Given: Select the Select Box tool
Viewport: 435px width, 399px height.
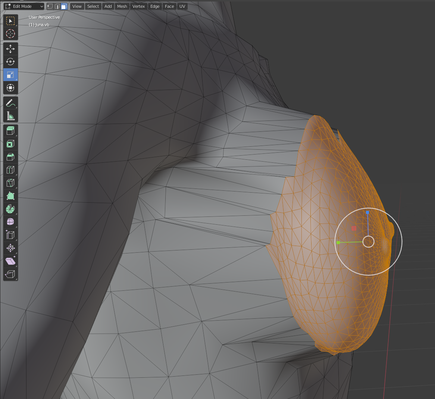Looking at the screenshot, I should coord(10,21).
